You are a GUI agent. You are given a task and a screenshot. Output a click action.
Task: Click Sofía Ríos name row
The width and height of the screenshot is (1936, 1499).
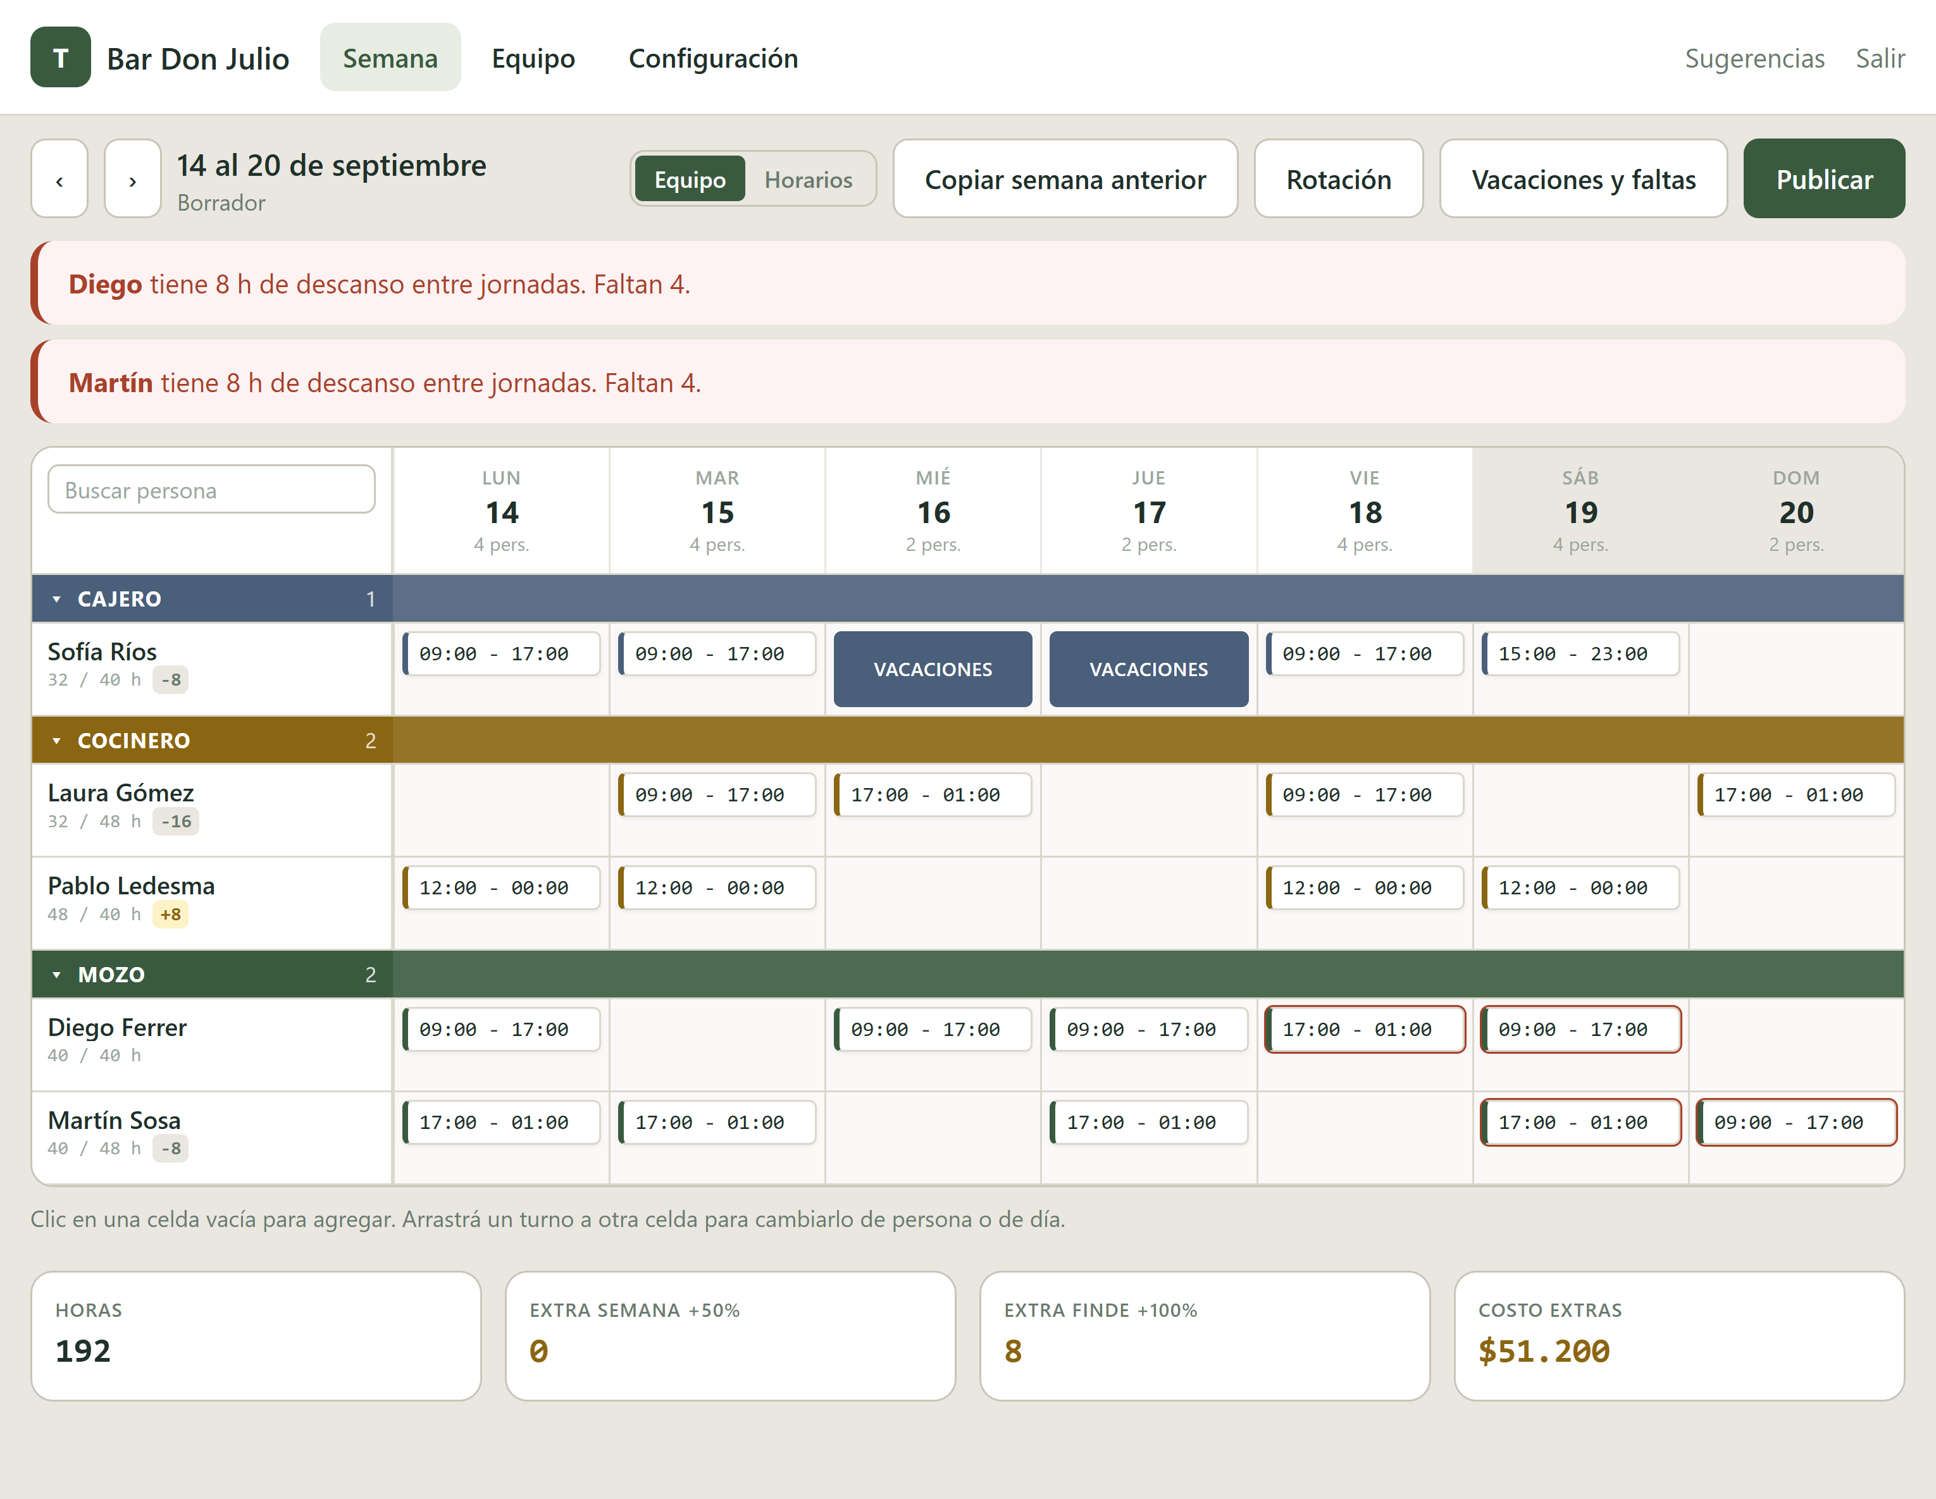coord(212,669)
